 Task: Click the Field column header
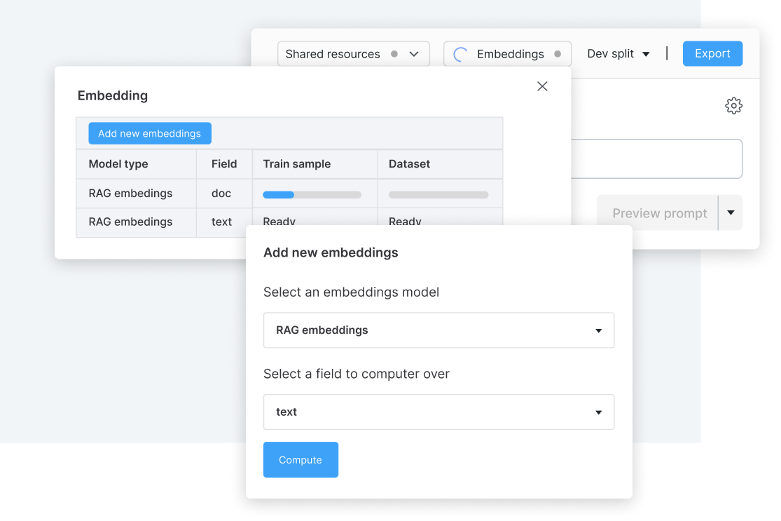click(224, 164)
